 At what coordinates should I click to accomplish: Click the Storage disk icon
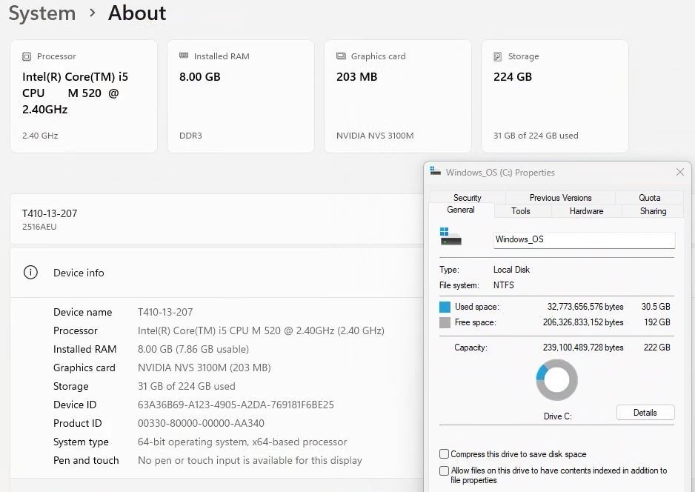coord(498,56)
